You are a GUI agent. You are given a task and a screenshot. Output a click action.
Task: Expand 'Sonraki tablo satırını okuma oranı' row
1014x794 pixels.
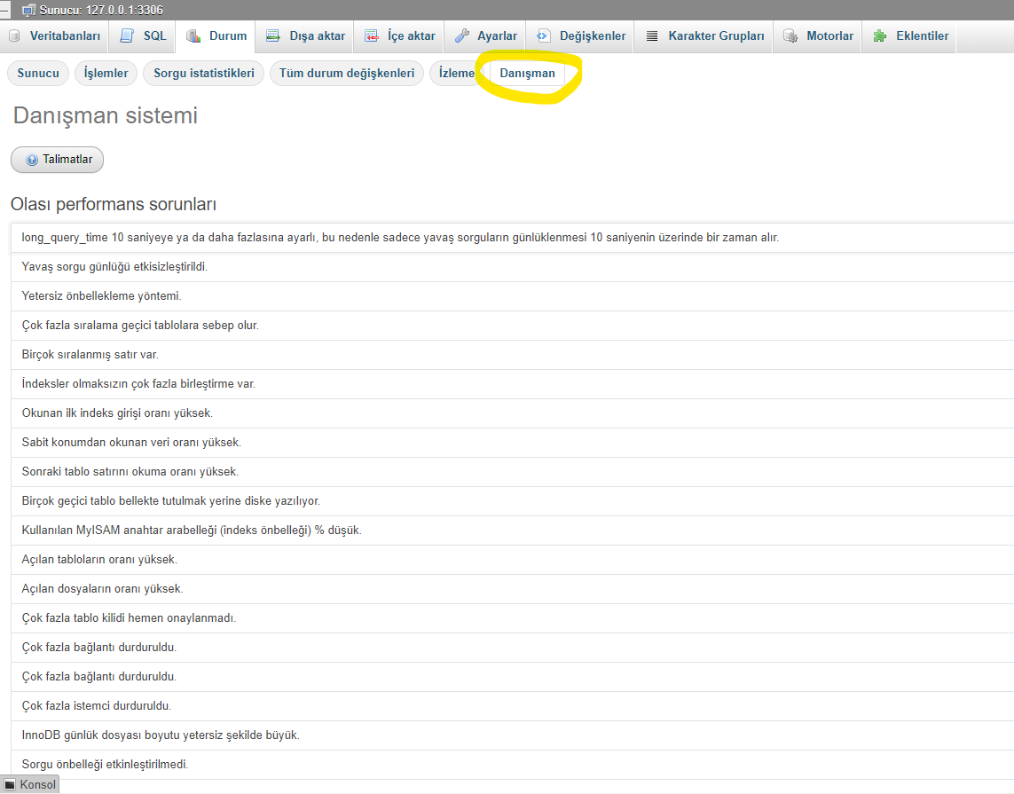512,471
